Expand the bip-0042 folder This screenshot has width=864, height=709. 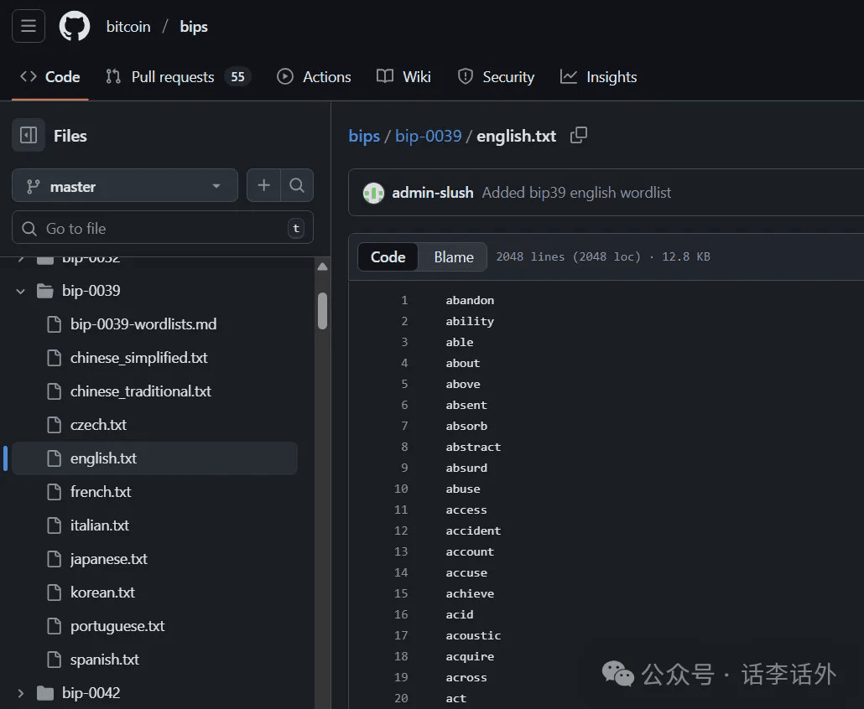tap(21, 693)
